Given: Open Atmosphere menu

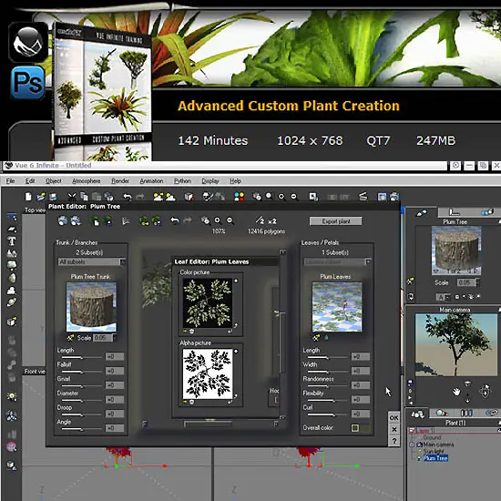Looking at the screenshot, I should [87, 181].
